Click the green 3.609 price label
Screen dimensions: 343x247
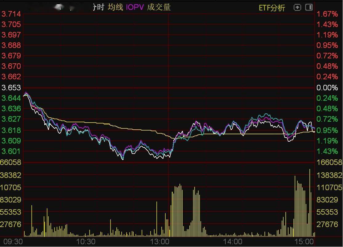[11, 141]
